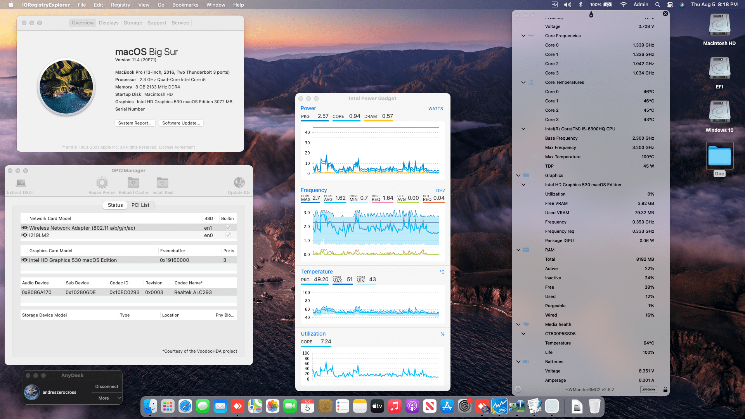Click the Software Update... button

[181, 123]
